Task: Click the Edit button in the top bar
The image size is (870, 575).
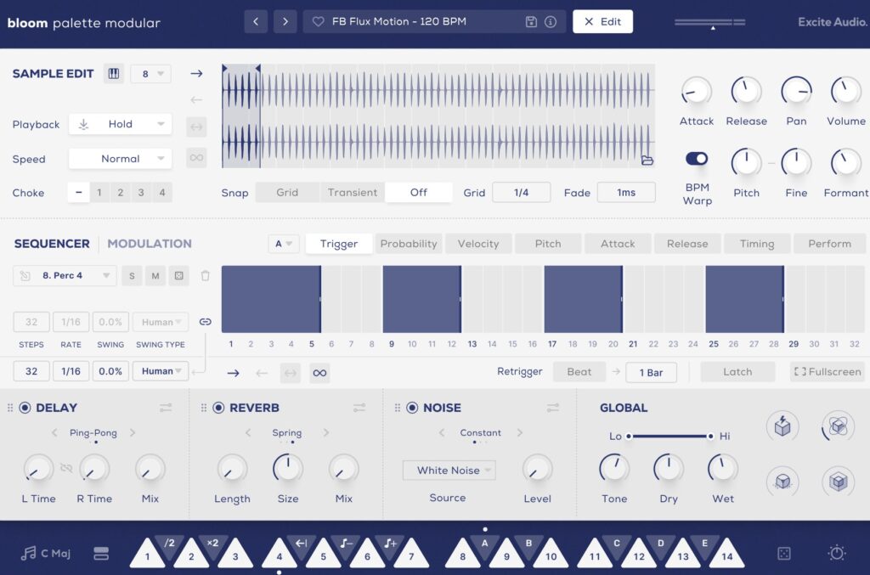Action: coord(602,22)
